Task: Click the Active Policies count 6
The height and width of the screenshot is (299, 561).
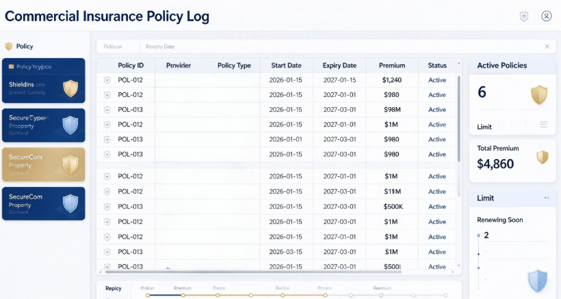Action: coord(482,92)
